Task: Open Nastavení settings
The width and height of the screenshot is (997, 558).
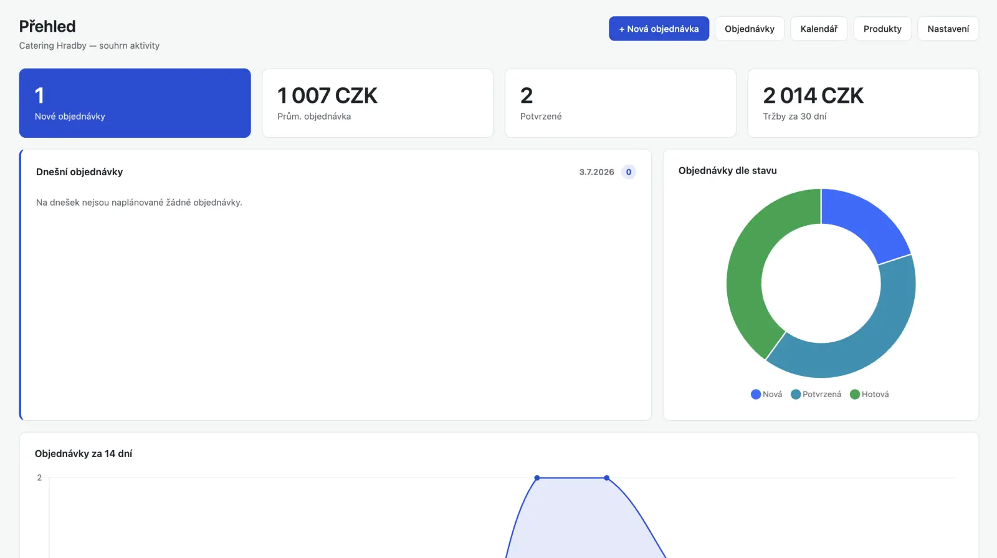Action: (x=948, y=29)
